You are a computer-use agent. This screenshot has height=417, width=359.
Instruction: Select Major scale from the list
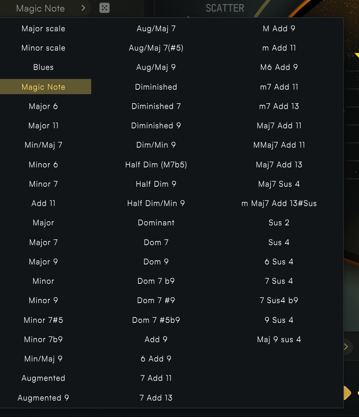coord(43,29)
